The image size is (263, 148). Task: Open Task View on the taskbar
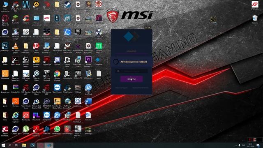click(16, 145)
